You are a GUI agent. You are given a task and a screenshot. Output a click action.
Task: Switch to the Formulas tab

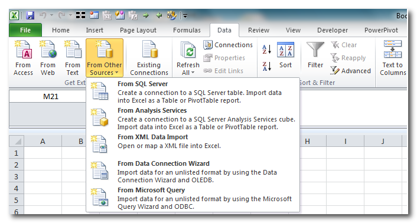(187, 30)
